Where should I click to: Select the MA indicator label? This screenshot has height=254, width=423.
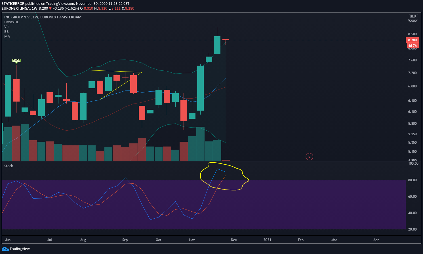(7, 36)
